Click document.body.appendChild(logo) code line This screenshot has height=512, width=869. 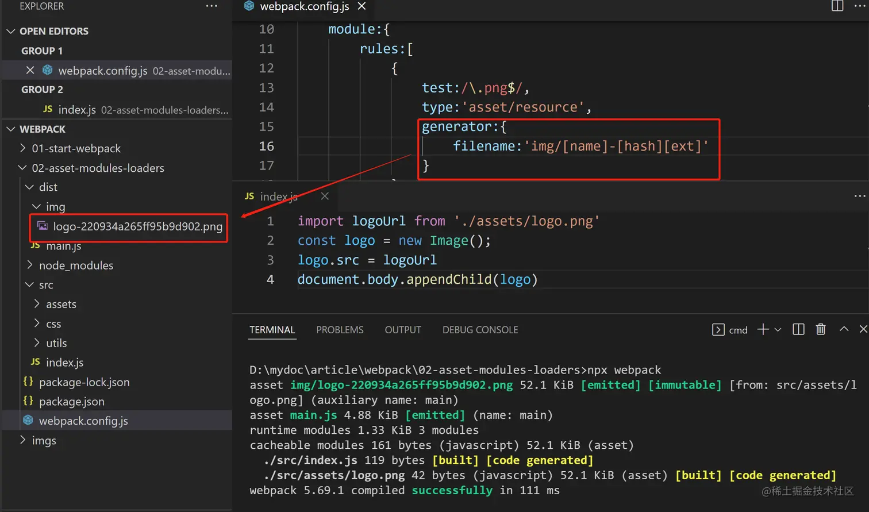(417, 279)
